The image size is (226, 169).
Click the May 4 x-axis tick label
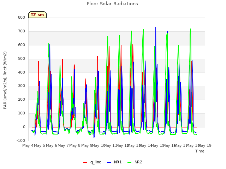(28, 145)
